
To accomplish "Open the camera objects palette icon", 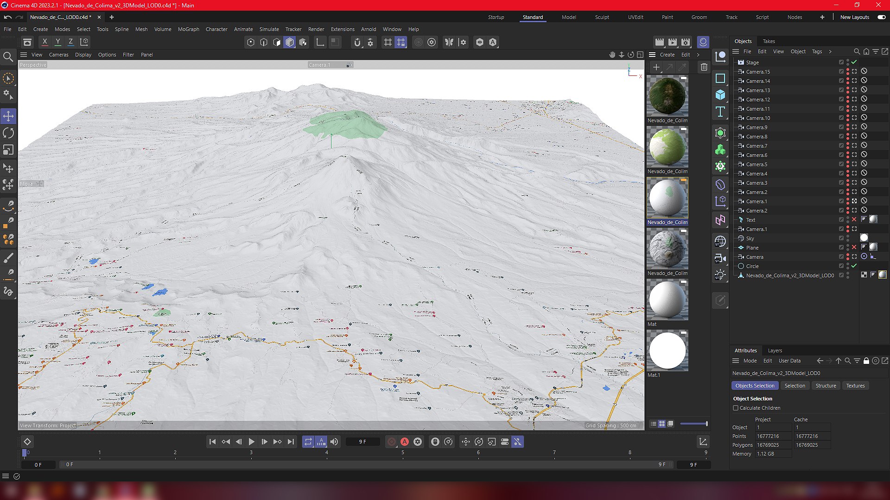I will click(x=720, y=258).
